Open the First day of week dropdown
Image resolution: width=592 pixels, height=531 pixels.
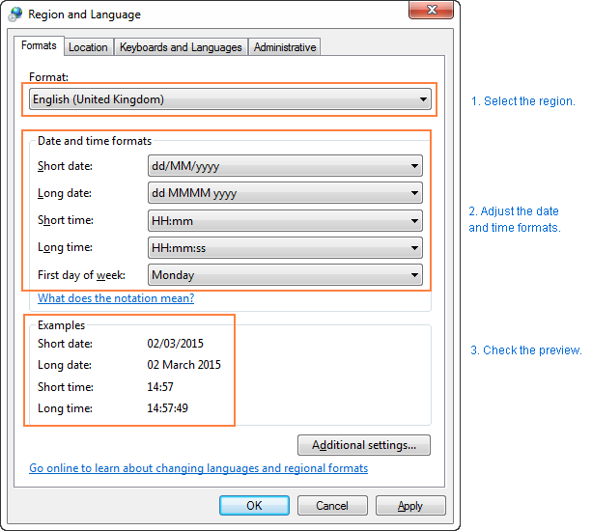tap(286, 275)
